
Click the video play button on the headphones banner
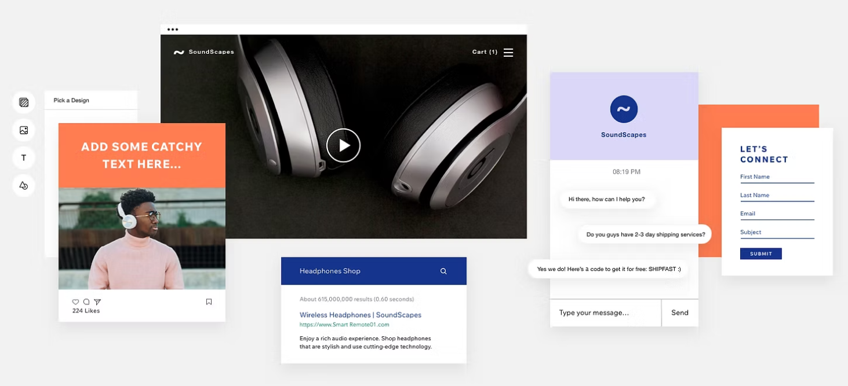tap(343, 145)
